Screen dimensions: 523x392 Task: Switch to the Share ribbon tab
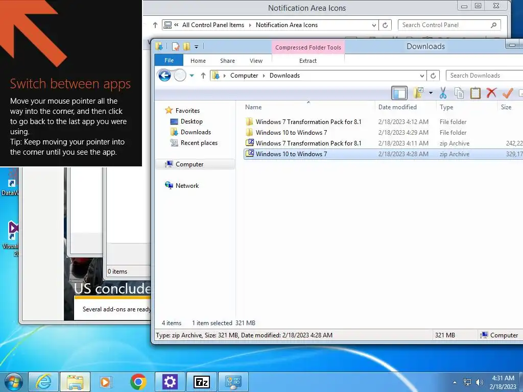pos(227,61)
